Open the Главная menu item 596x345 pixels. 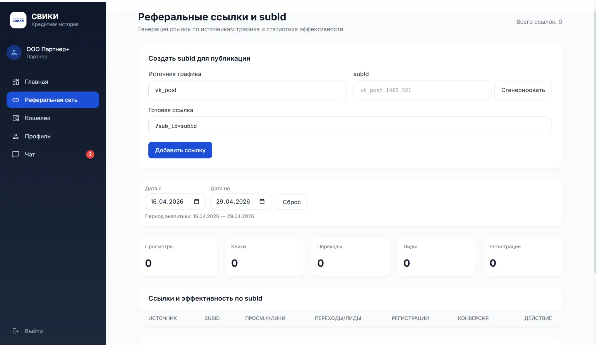tap(53, 82)
